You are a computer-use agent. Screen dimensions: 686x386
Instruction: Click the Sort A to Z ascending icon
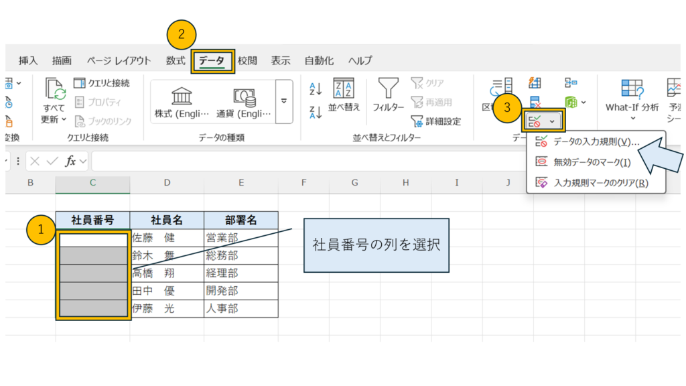tap(317, 88)
